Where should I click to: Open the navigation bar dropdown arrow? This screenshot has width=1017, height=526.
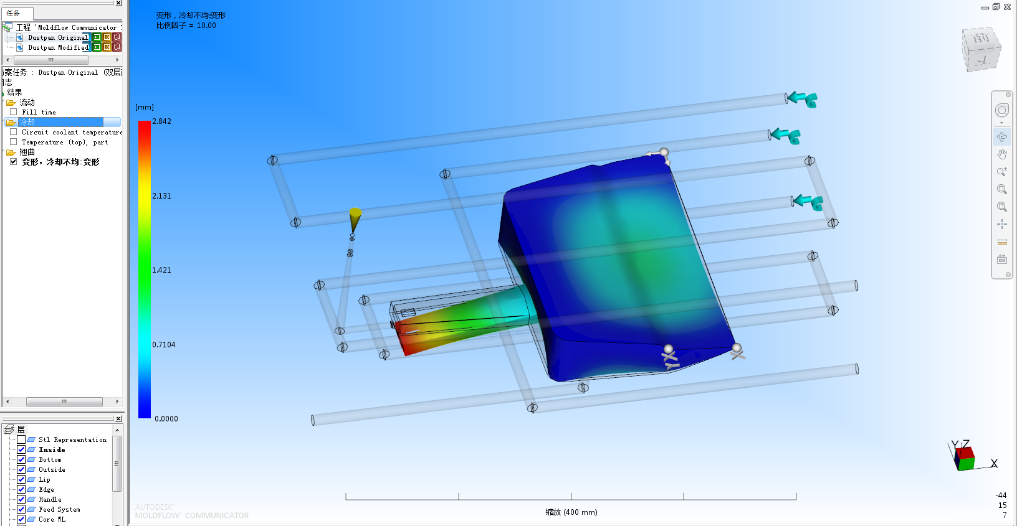pyautogui.click(x=1001, y=123)
